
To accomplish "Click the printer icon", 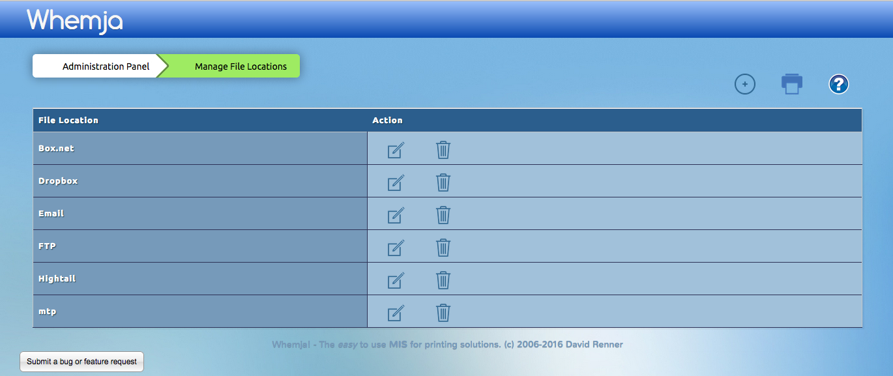I will [792, 84].
